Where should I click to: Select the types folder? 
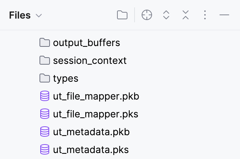(66, 78)
